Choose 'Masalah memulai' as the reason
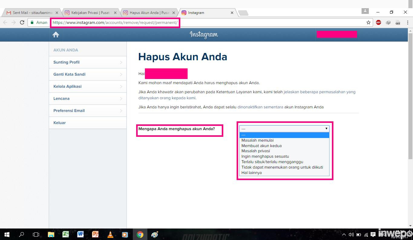Screen dimensions: 413x240 click(284, 140)
